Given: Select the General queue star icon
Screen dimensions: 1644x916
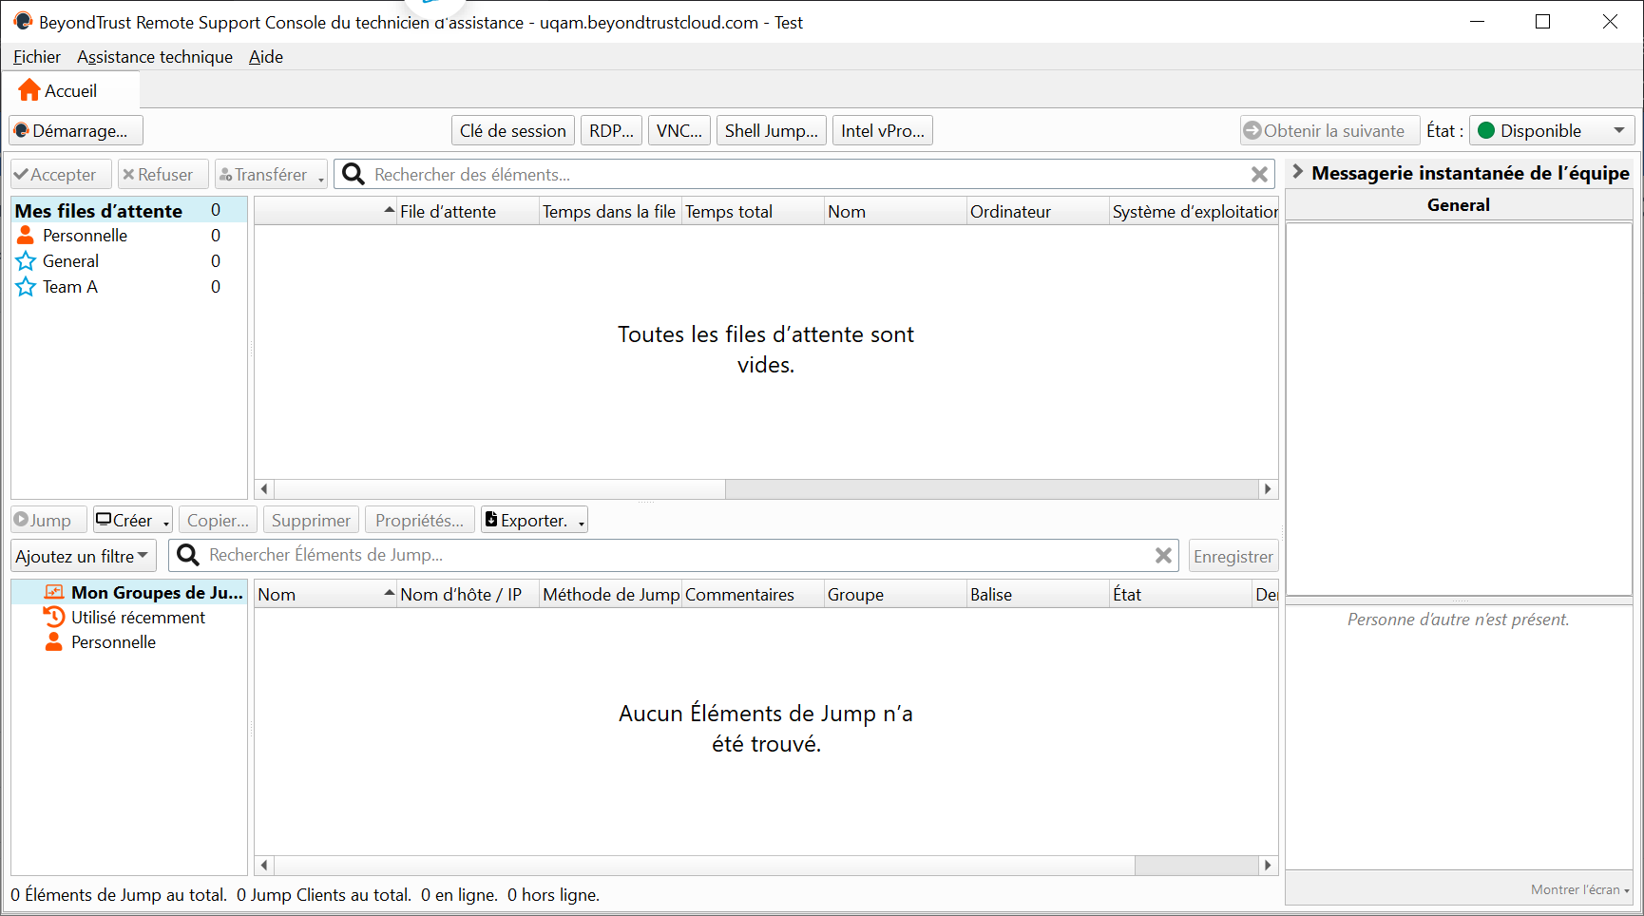Looking at the screenshot, I should point(26,261).
